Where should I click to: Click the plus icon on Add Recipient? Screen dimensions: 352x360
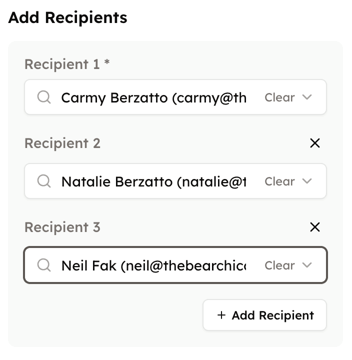tap(221, 315)
